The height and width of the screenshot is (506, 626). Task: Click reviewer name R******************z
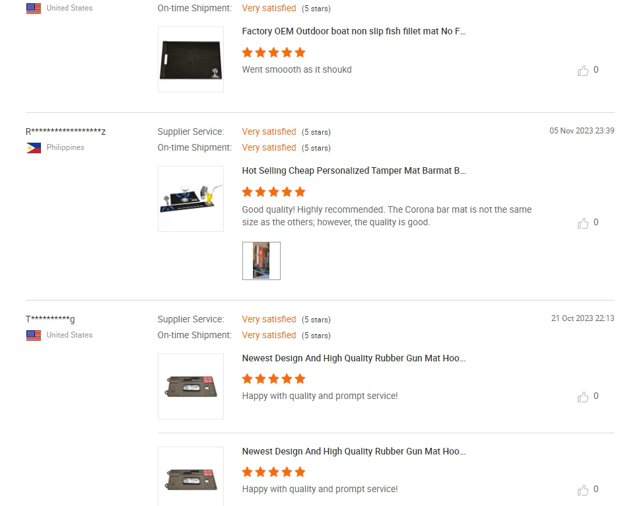coord(65,131)
